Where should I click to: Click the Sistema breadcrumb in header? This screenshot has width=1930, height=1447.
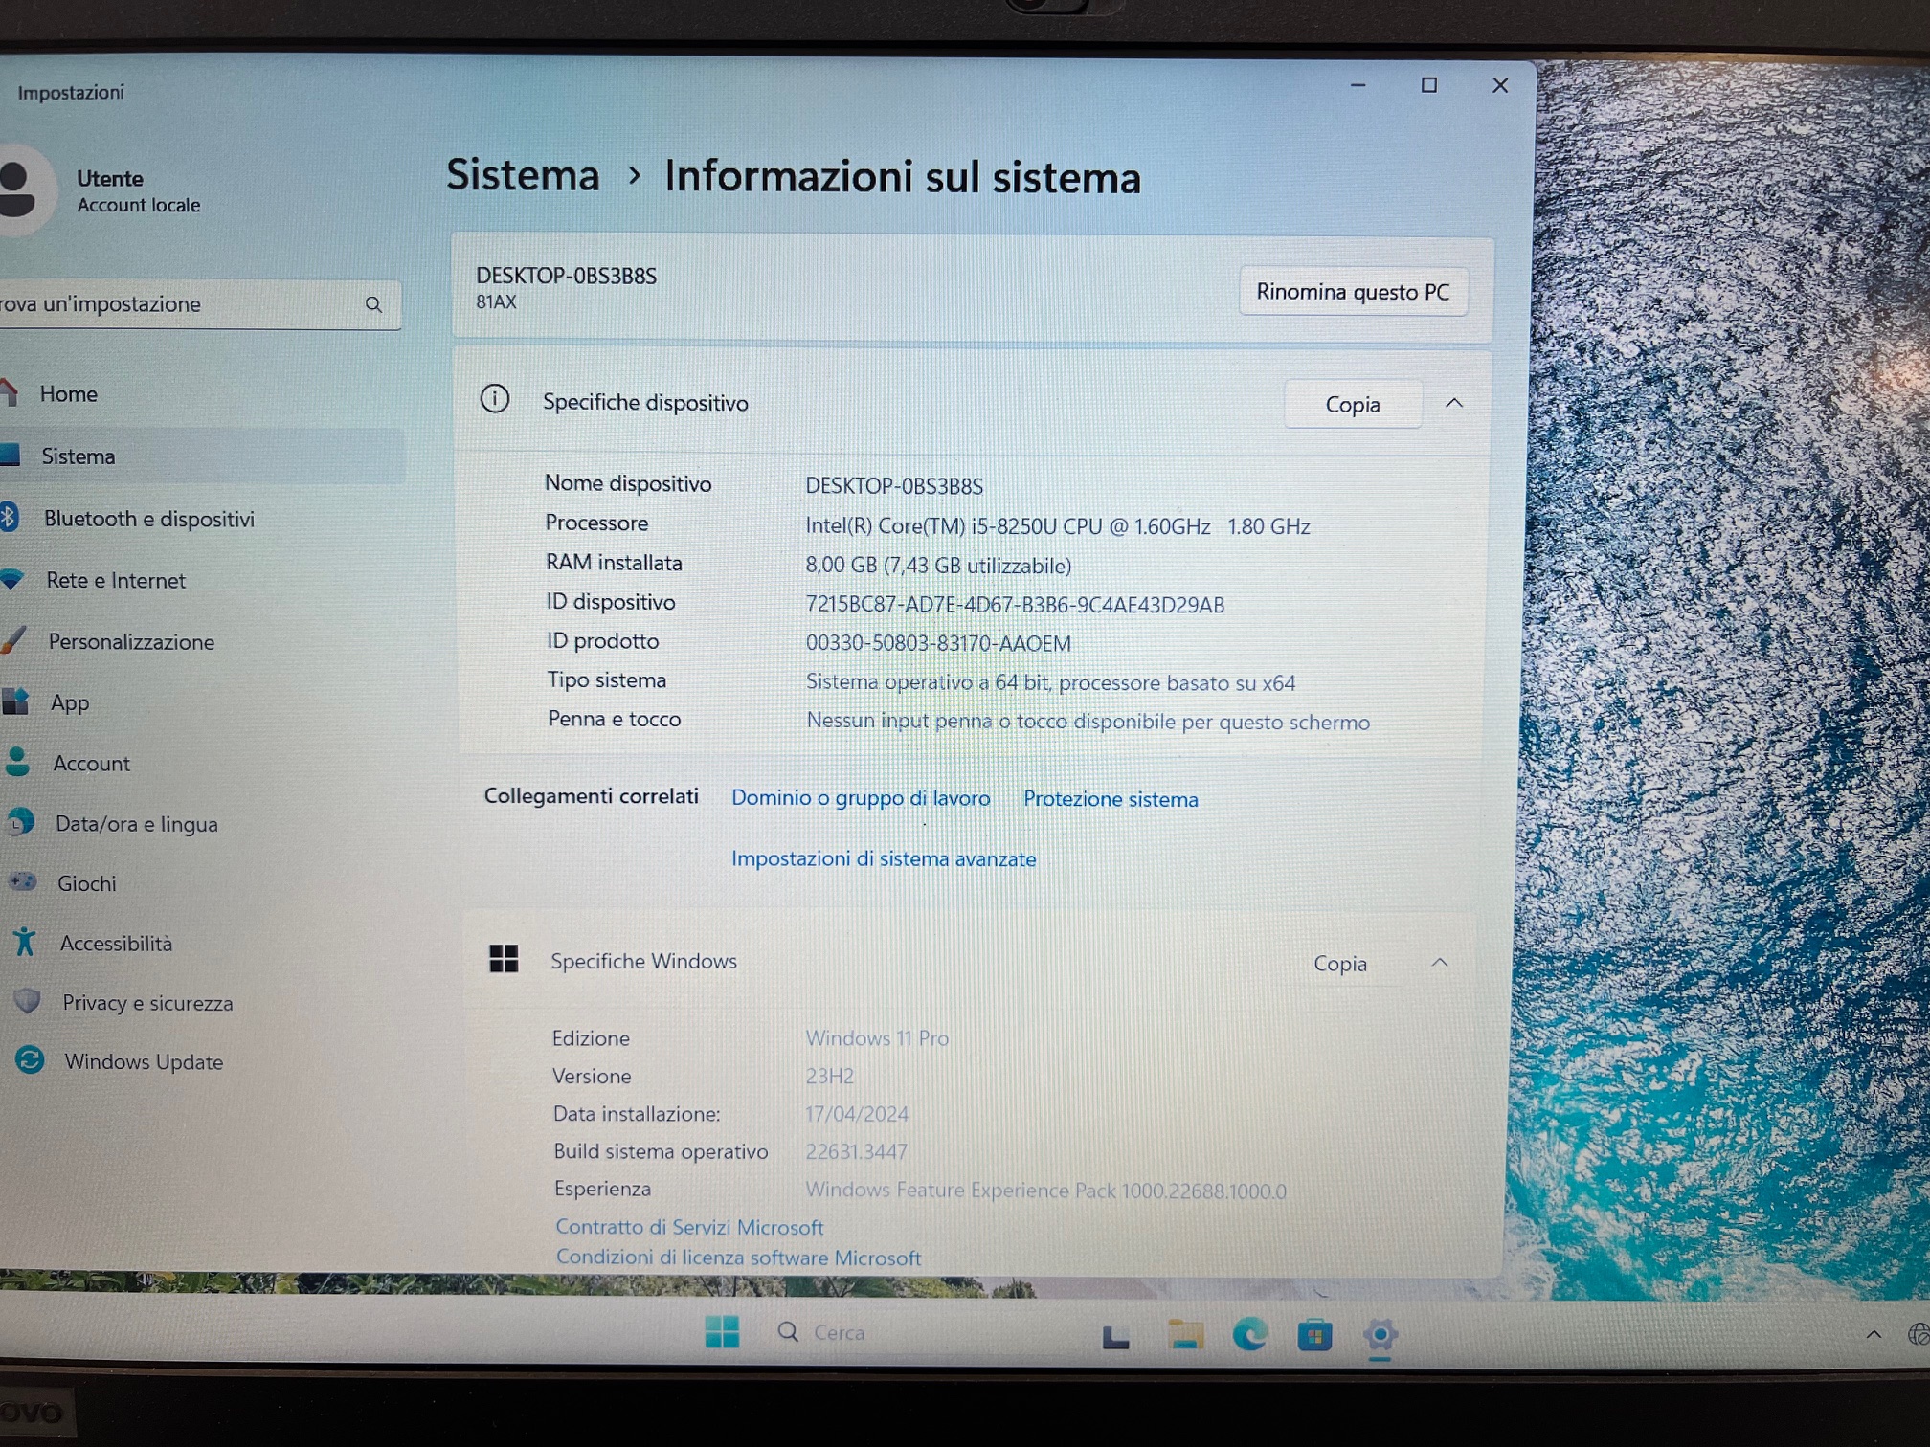pos(523,175)
